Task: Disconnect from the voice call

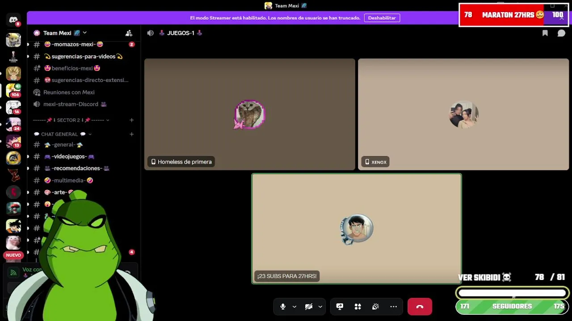Action: [420, 306]
